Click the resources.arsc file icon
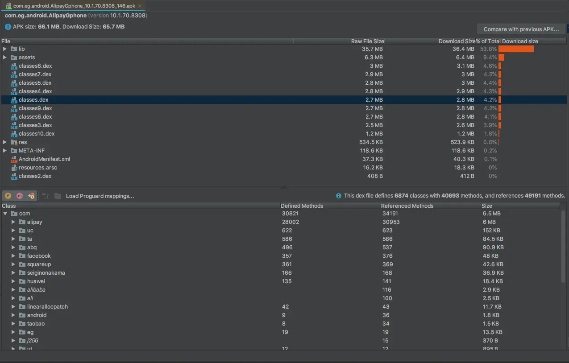The height and width of the screenshot is (363, 569). click(x=14, y=168)
